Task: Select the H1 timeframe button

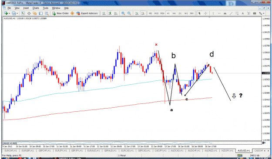Action: point(168,13)
